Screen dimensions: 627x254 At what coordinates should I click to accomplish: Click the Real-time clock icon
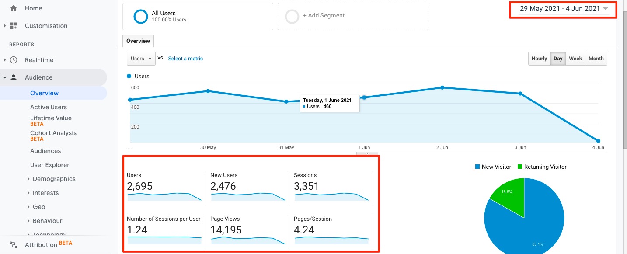click(x=14, y=60)
